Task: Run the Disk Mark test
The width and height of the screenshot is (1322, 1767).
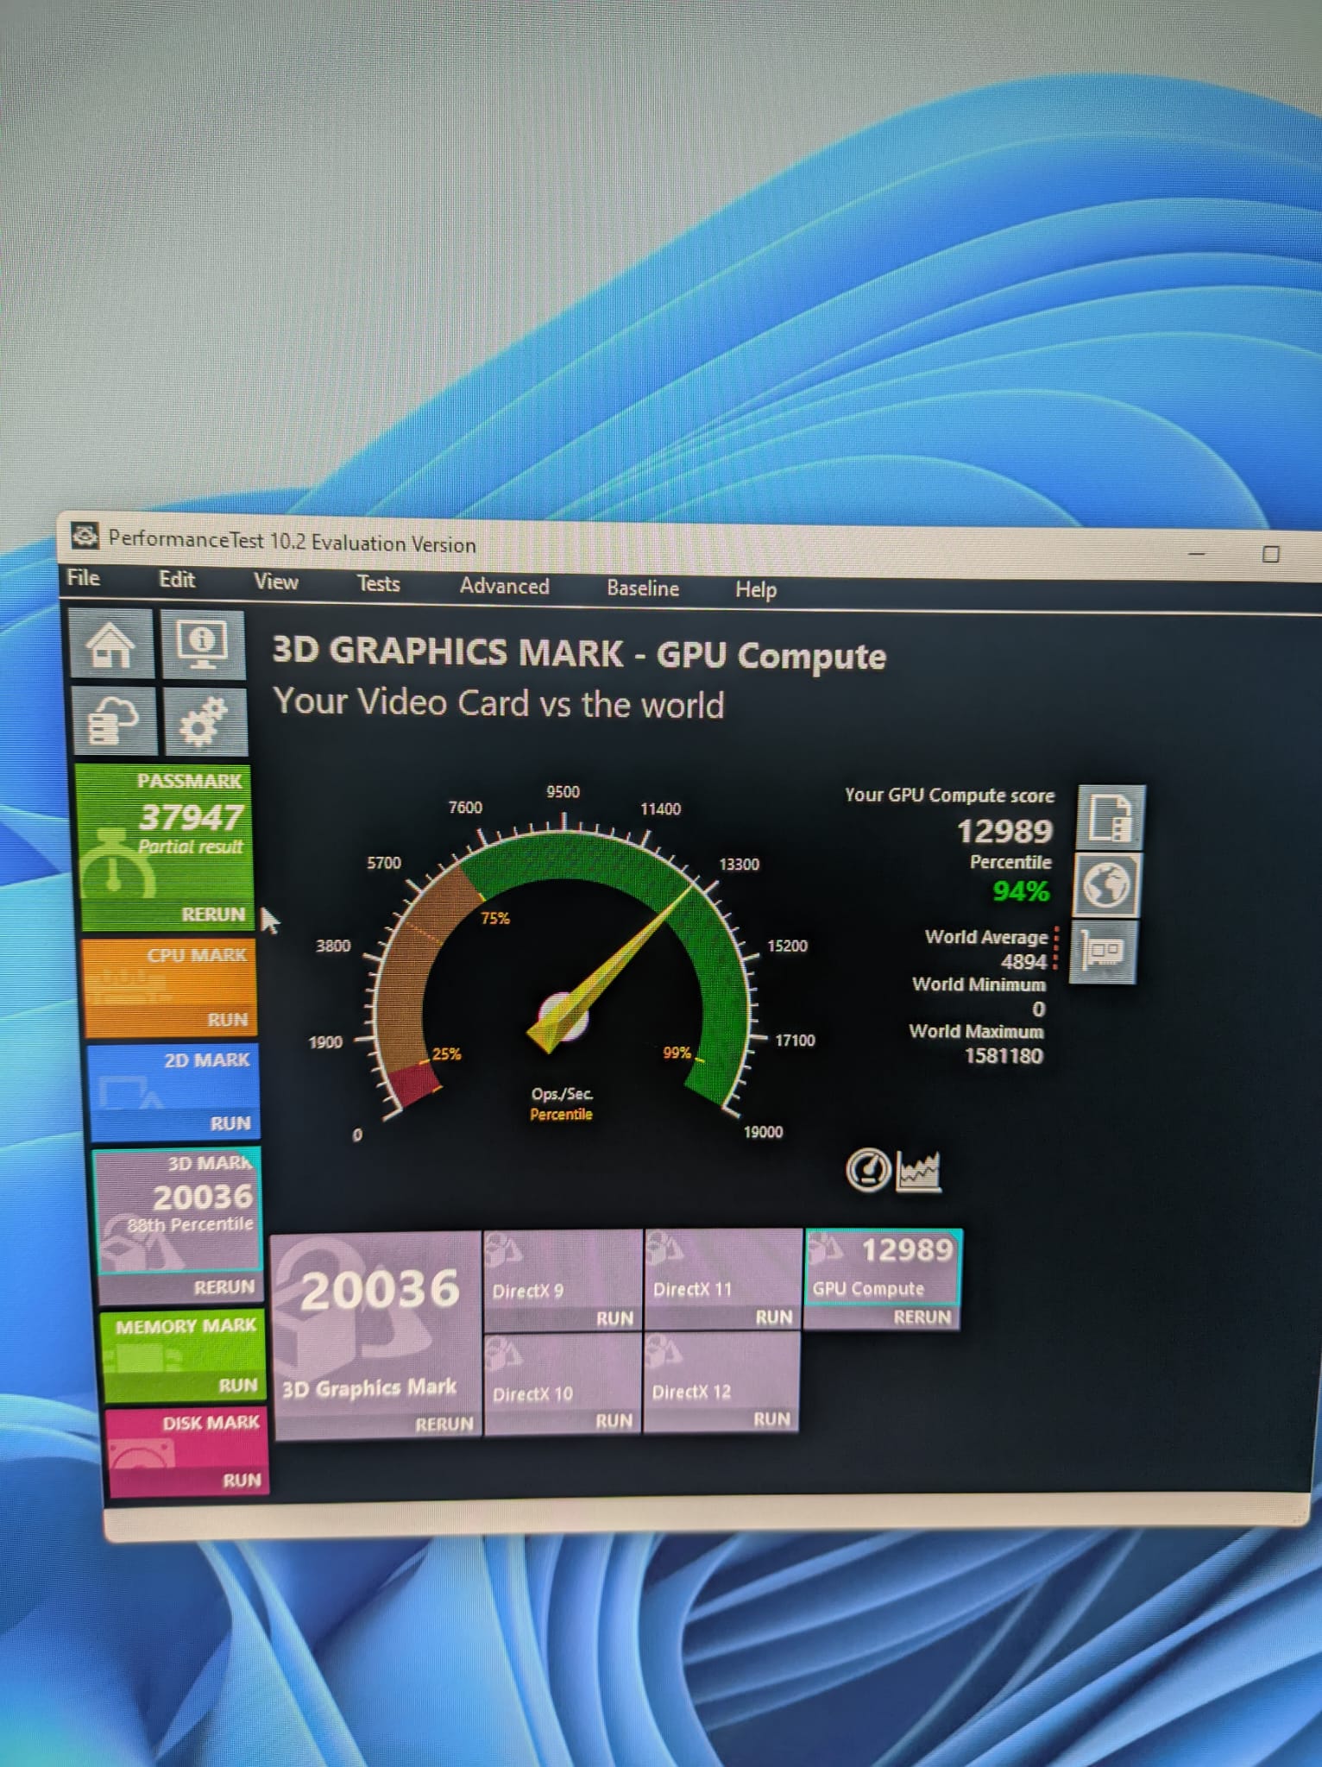Action: coord(242,1480)
